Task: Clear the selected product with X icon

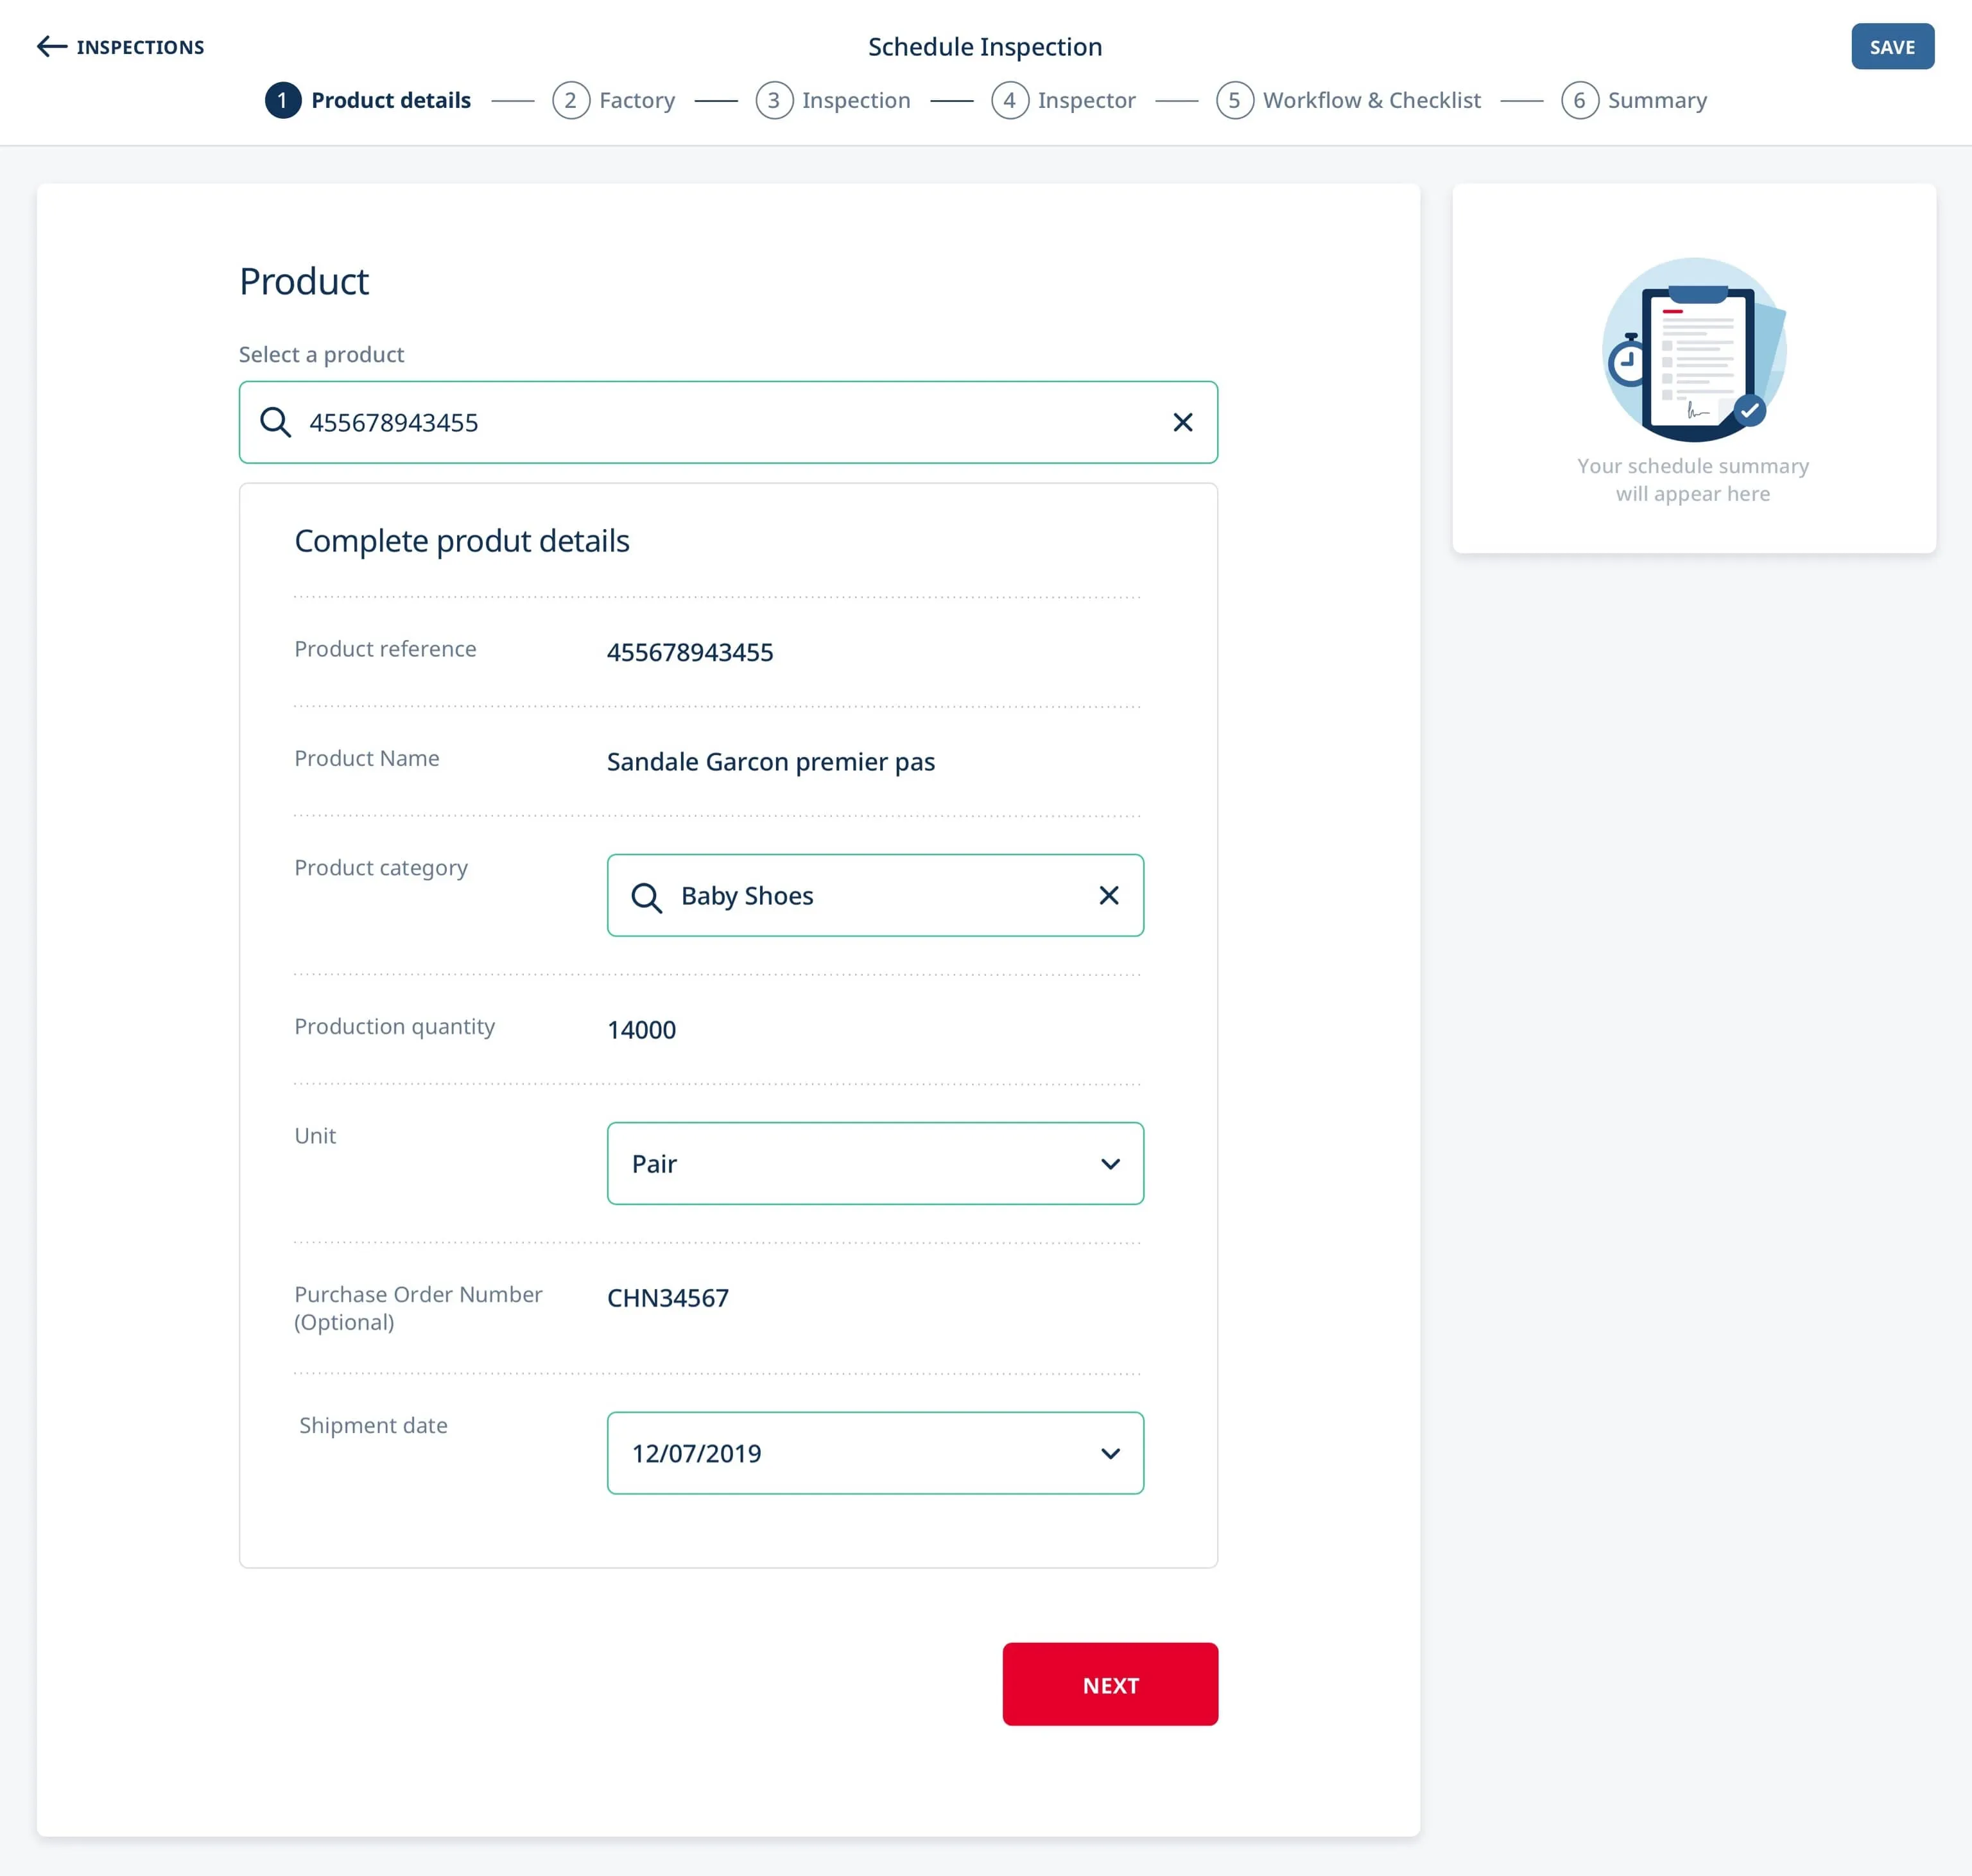Action: click(x=1182, y=422)
